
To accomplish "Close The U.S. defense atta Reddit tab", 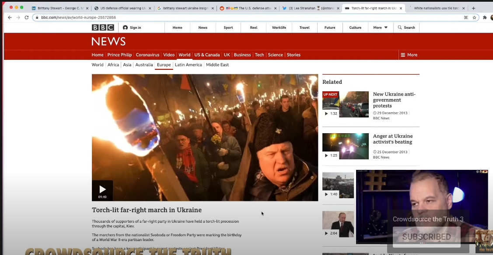I will pyautogui.click(x=276, y=8).
